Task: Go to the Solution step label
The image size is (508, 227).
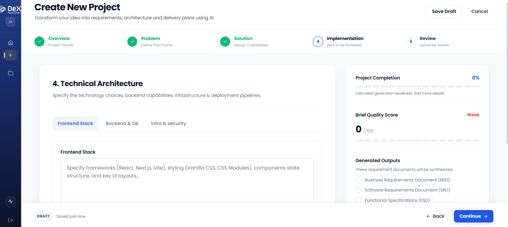Action: point(243,38)
